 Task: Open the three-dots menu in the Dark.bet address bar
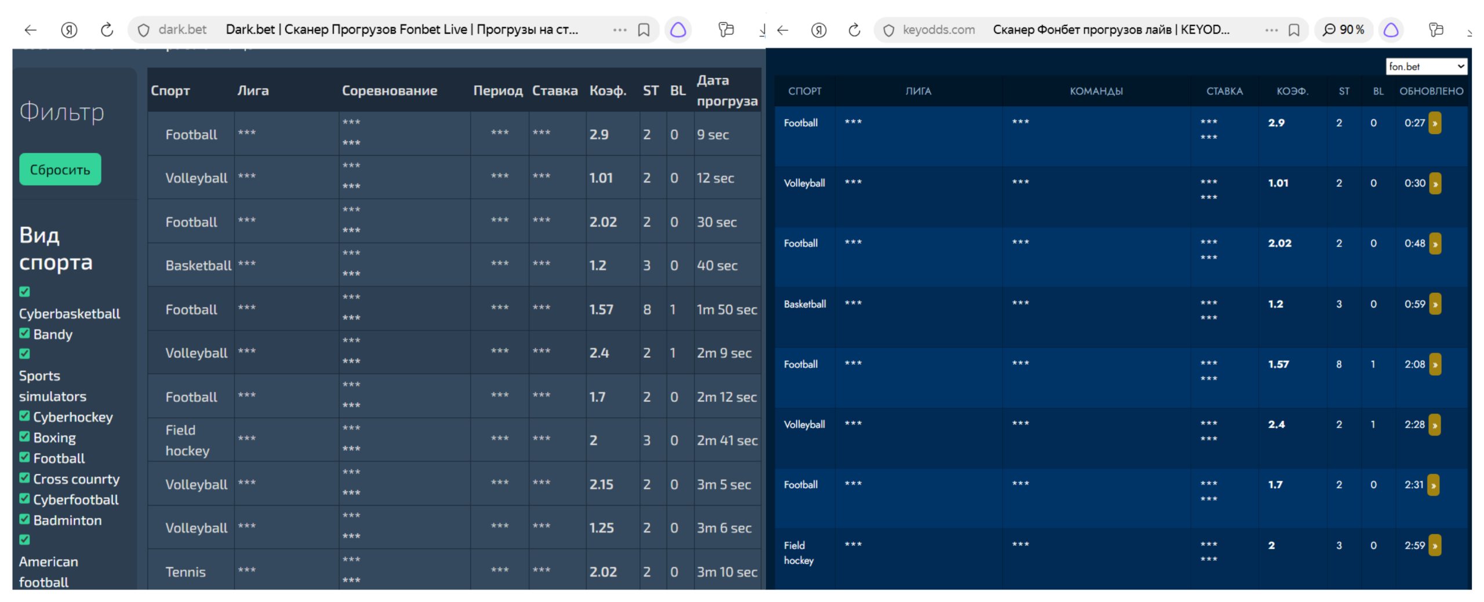(x=619, y=30)
